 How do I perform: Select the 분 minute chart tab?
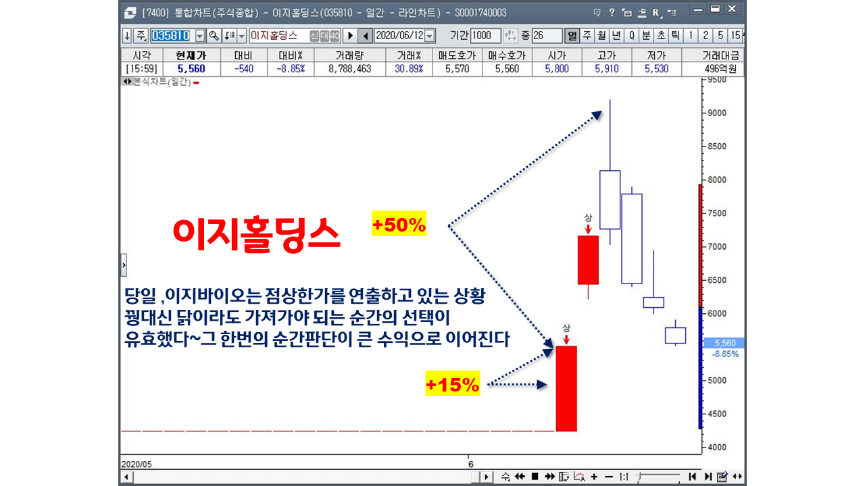coord(645,36)
